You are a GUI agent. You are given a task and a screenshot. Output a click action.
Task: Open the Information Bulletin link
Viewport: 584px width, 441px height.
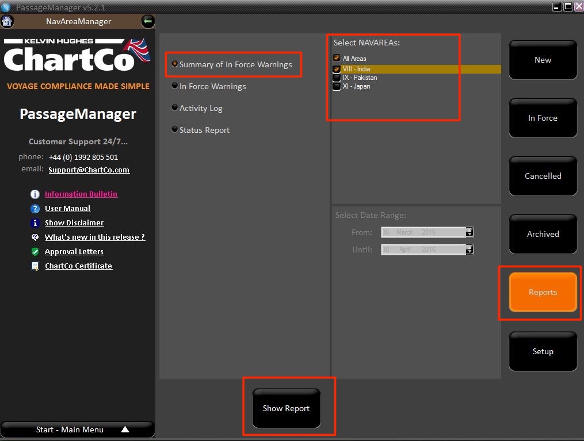tap(81, 194)
